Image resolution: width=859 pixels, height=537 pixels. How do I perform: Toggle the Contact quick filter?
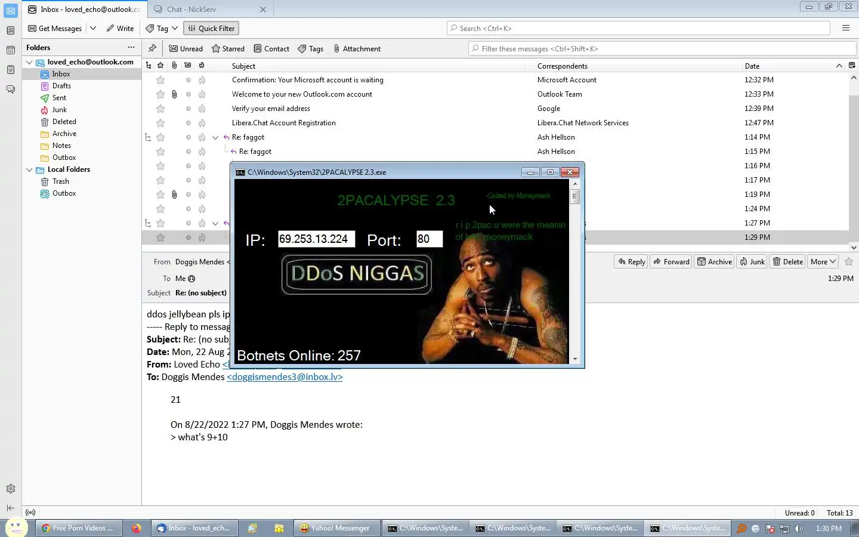271,49
